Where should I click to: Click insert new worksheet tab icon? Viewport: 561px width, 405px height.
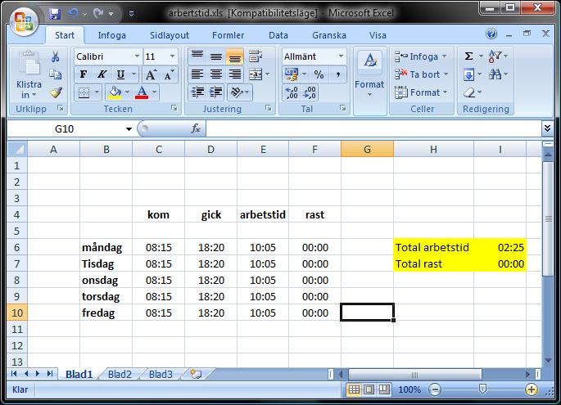(x=196, y=374)
